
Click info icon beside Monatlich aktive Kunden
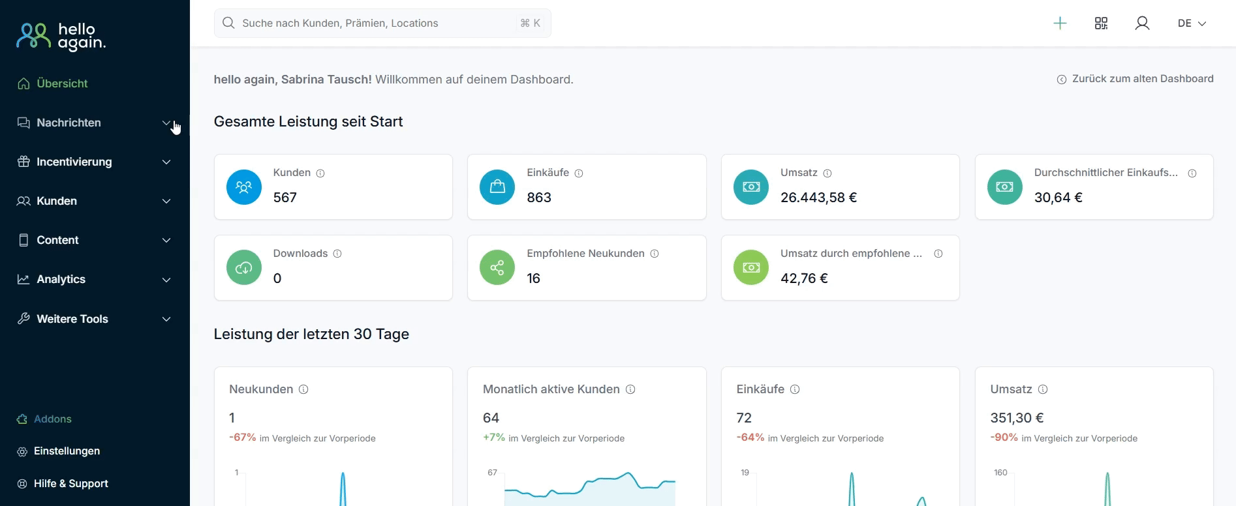pos(630,389)
